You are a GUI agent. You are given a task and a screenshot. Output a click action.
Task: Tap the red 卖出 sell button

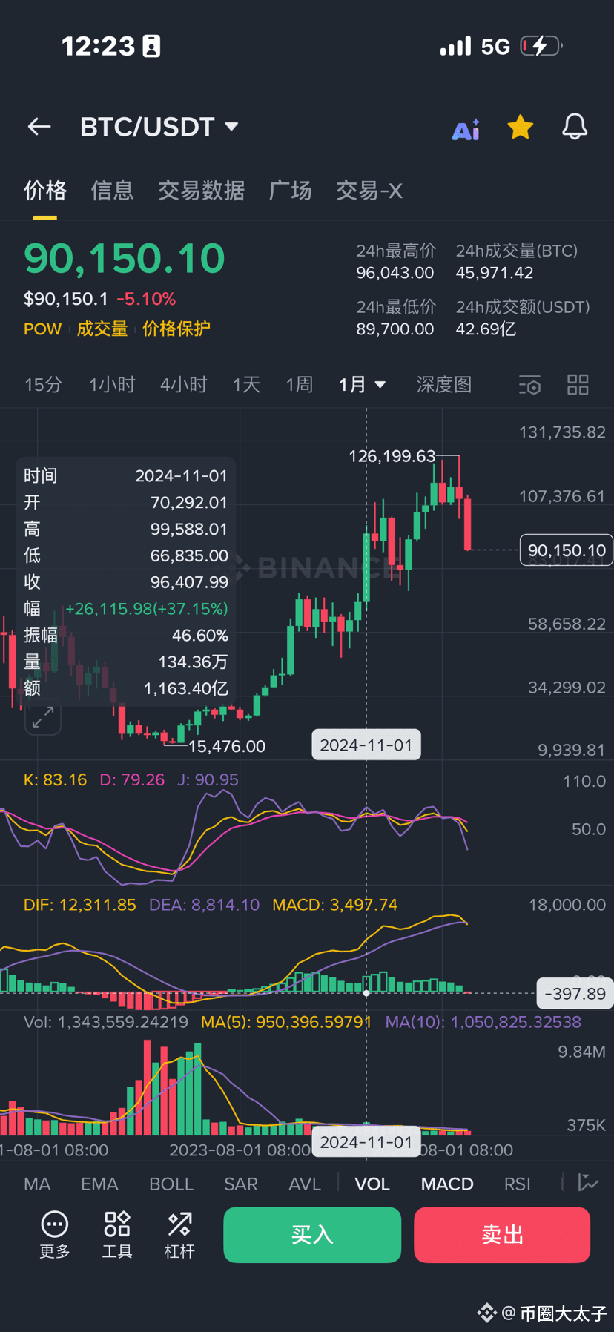[502, 1235]
